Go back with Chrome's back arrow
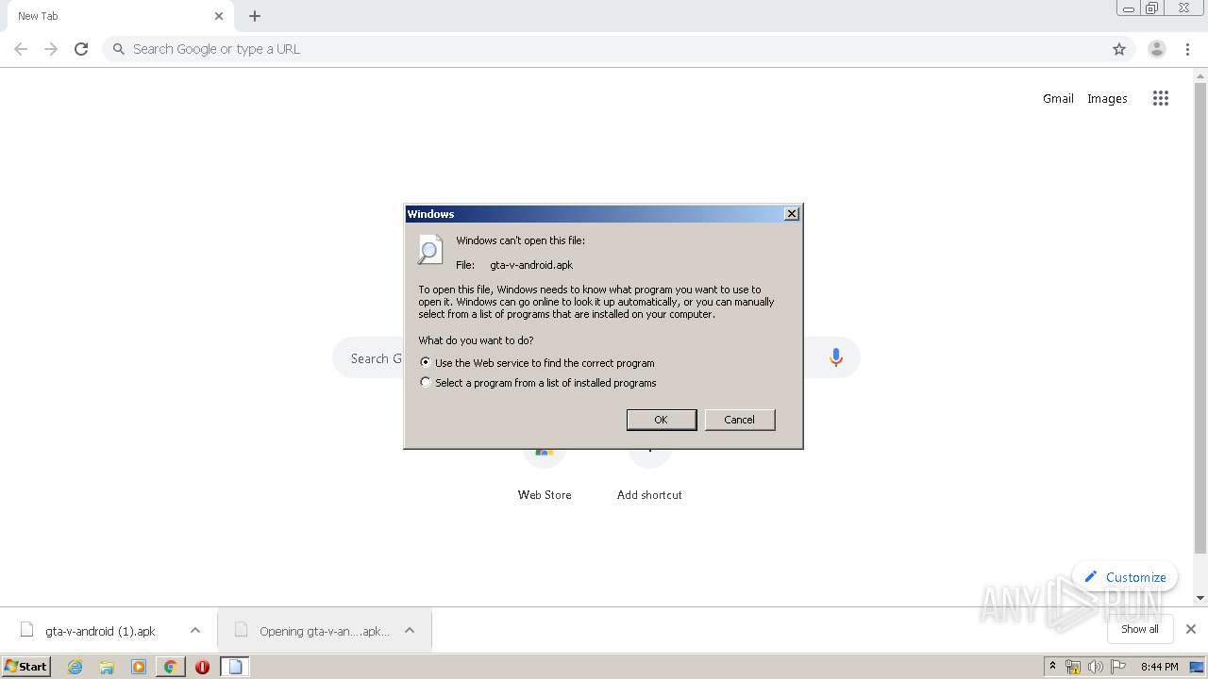Screen dimensions: 1208x679 pyautogui.click(x=21, y=49)
